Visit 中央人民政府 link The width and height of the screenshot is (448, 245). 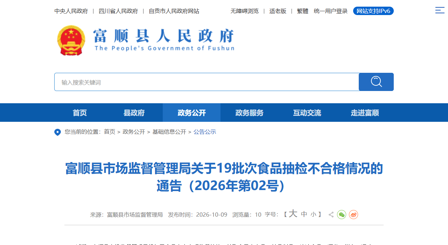tap(71, 11)
